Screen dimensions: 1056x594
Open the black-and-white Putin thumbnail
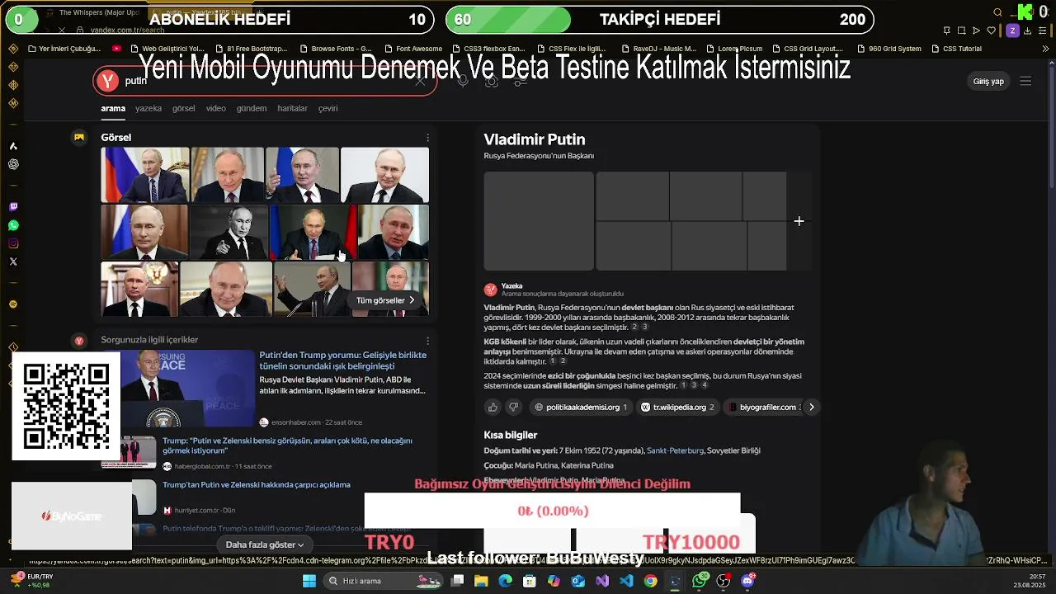click(229, 232)
